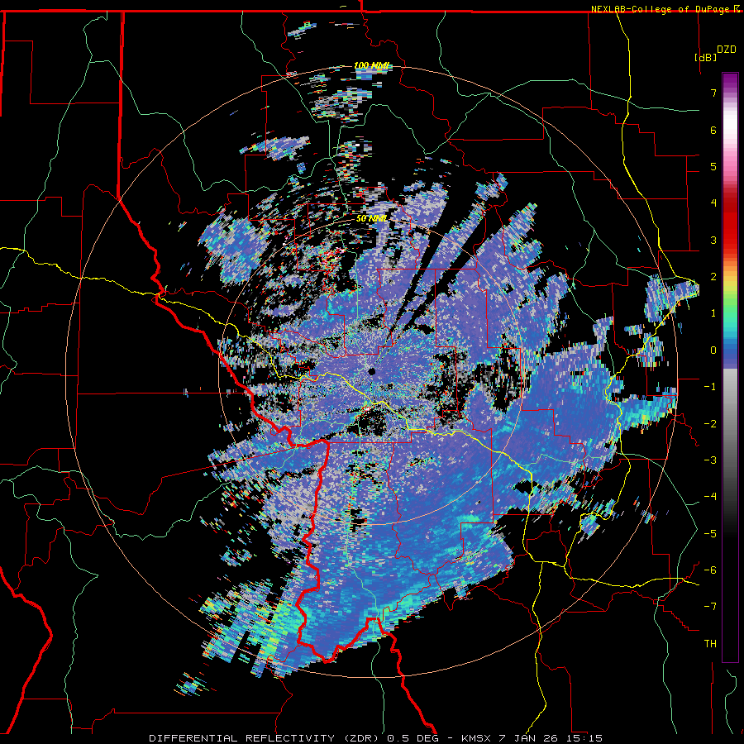The image size is (744, 744).
Task: Click the DZD product label
Action: [726, 50]
